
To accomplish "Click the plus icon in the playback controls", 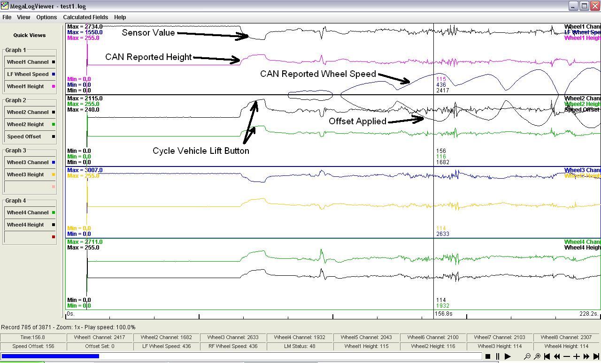I will click(x=577, y=356).
